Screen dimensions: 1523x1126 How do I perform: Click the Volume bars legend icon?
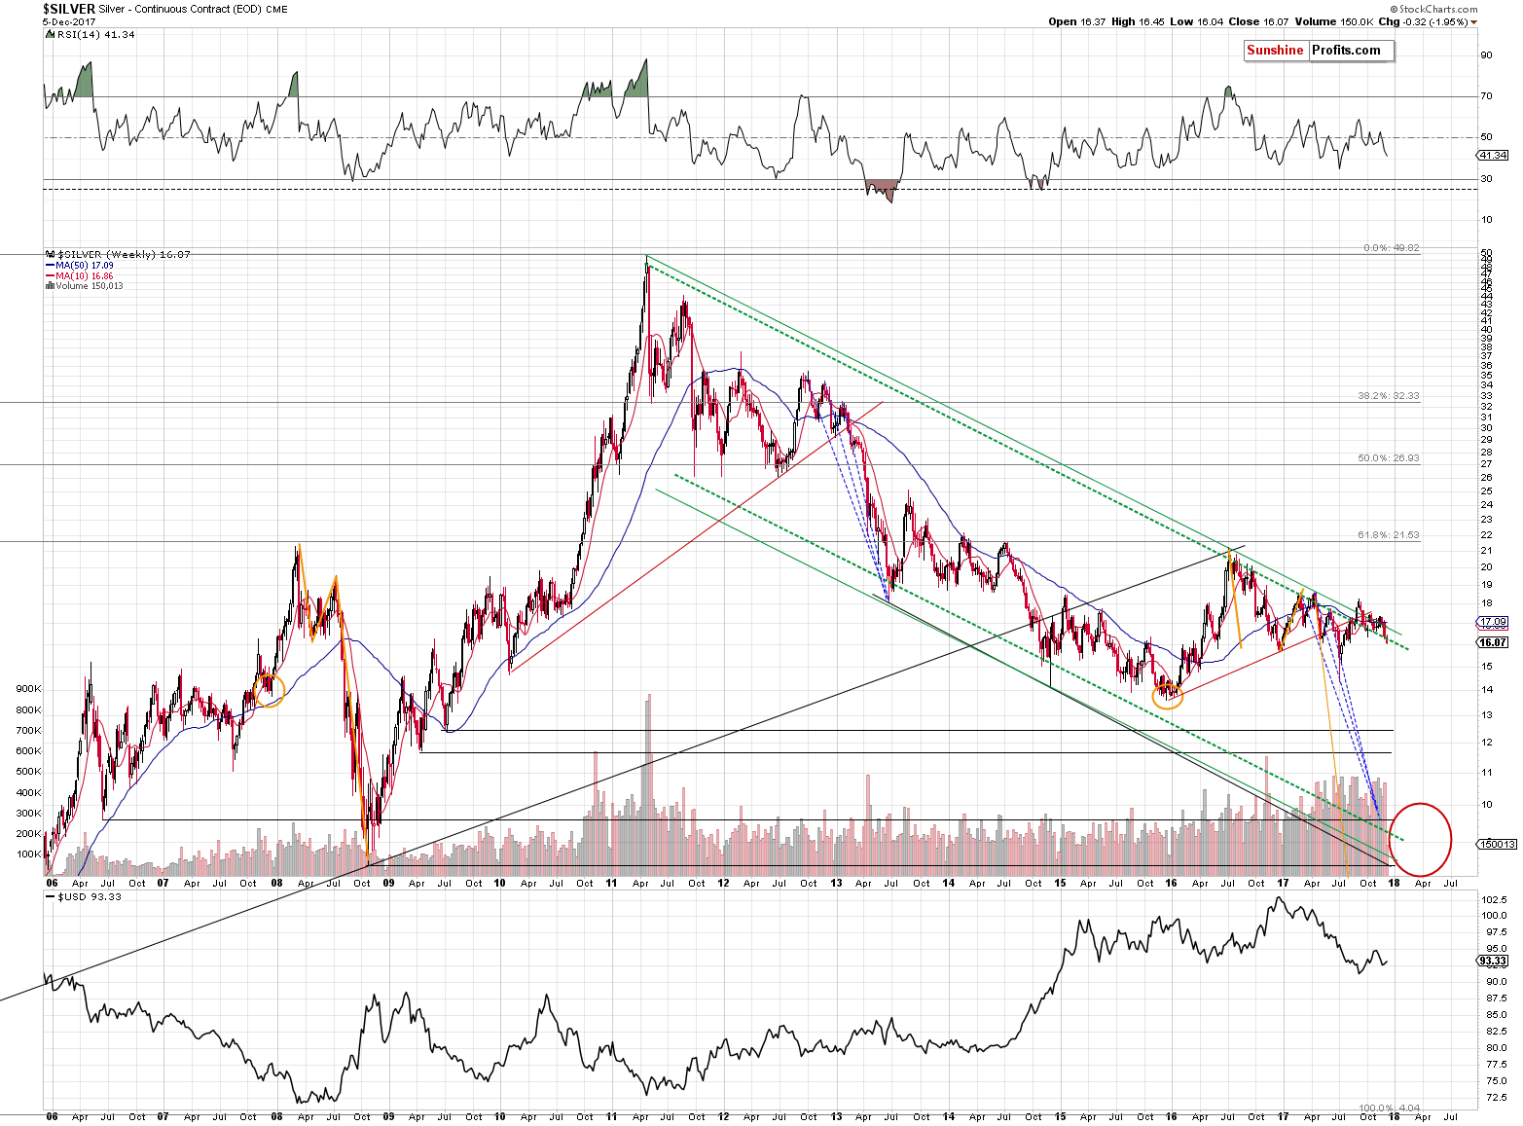pos(50,286)
